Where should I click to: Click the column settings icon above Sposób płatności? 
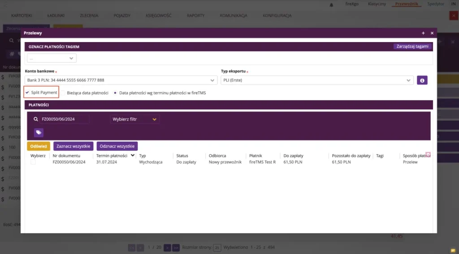[x=428, y=154]
